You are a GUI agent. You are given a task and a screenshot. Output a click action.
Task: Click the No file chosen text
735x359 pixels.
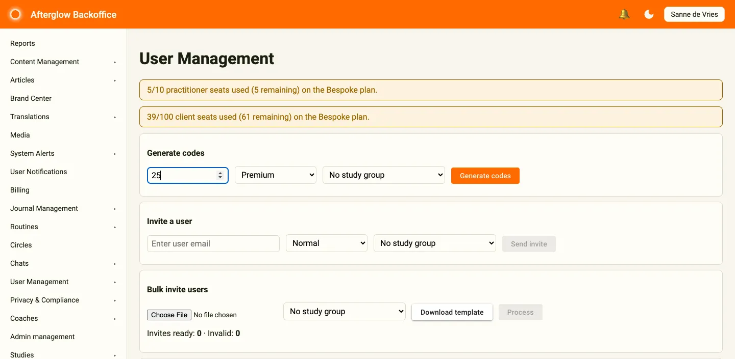(215, 315)
